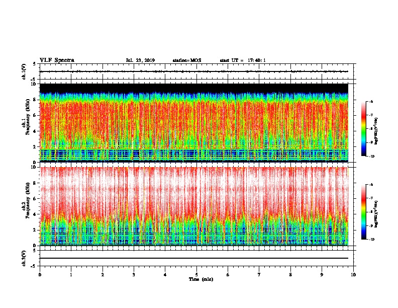Click time axis tick label '5'
The height and width of the screenshot is (308, 398).
pos(196,275)
